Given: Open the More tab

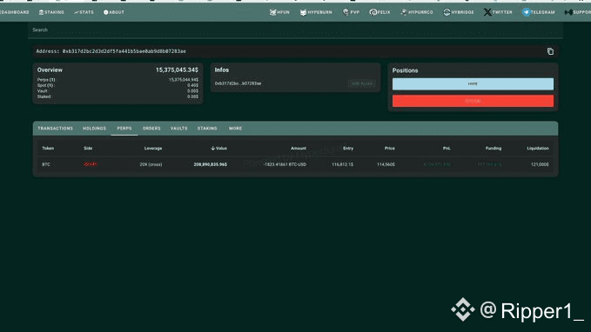Looking at the screenshot, I should (236, 129).
